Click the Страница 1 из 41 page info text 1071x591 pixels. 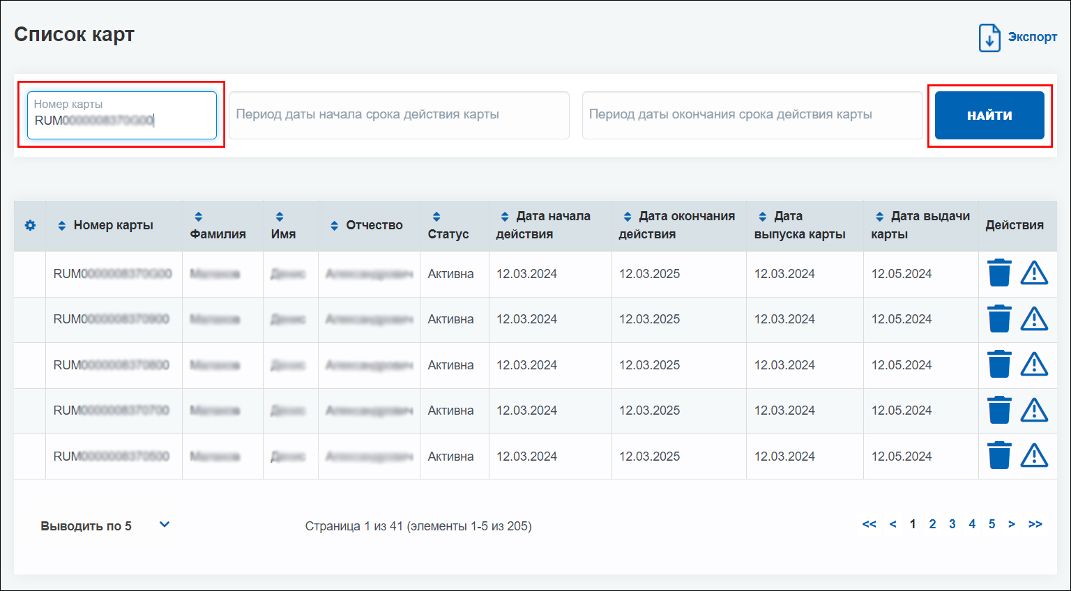point(418,526)
